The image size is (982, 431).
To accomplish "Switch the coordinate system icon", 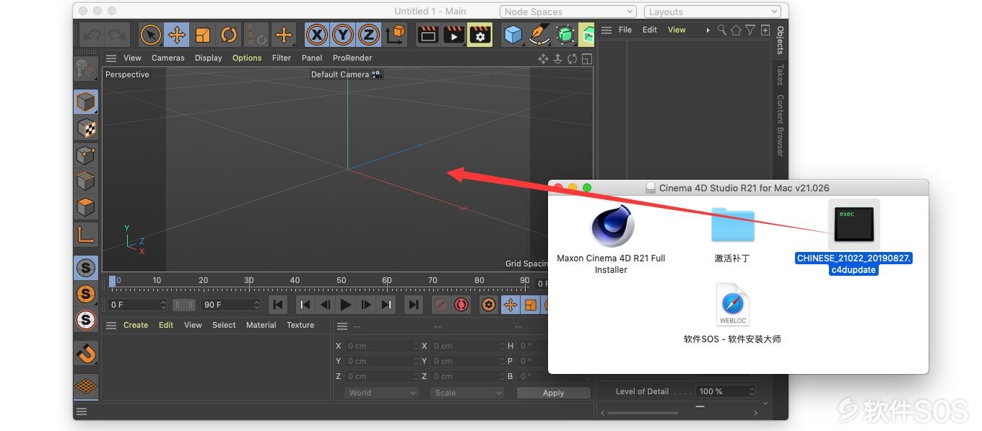I will (396, 35).
